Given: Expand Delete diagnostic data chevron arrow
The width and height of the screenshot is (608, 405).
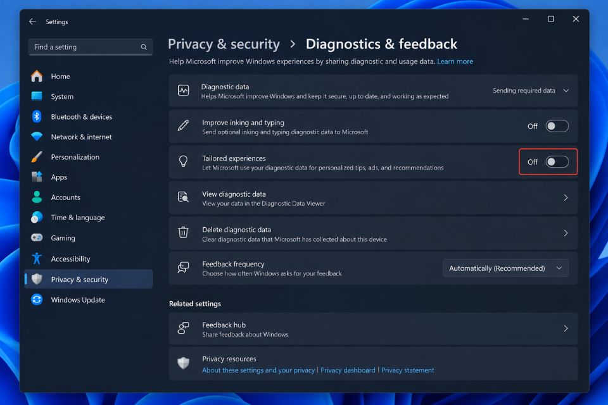Looking at the screenshot, I should pos(566,233).
